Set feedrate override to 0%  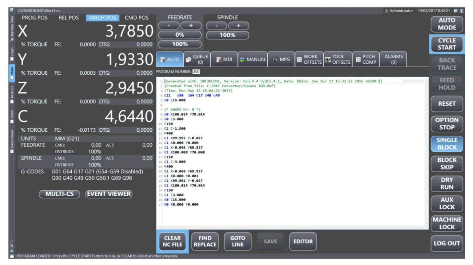tap(180, 35)
